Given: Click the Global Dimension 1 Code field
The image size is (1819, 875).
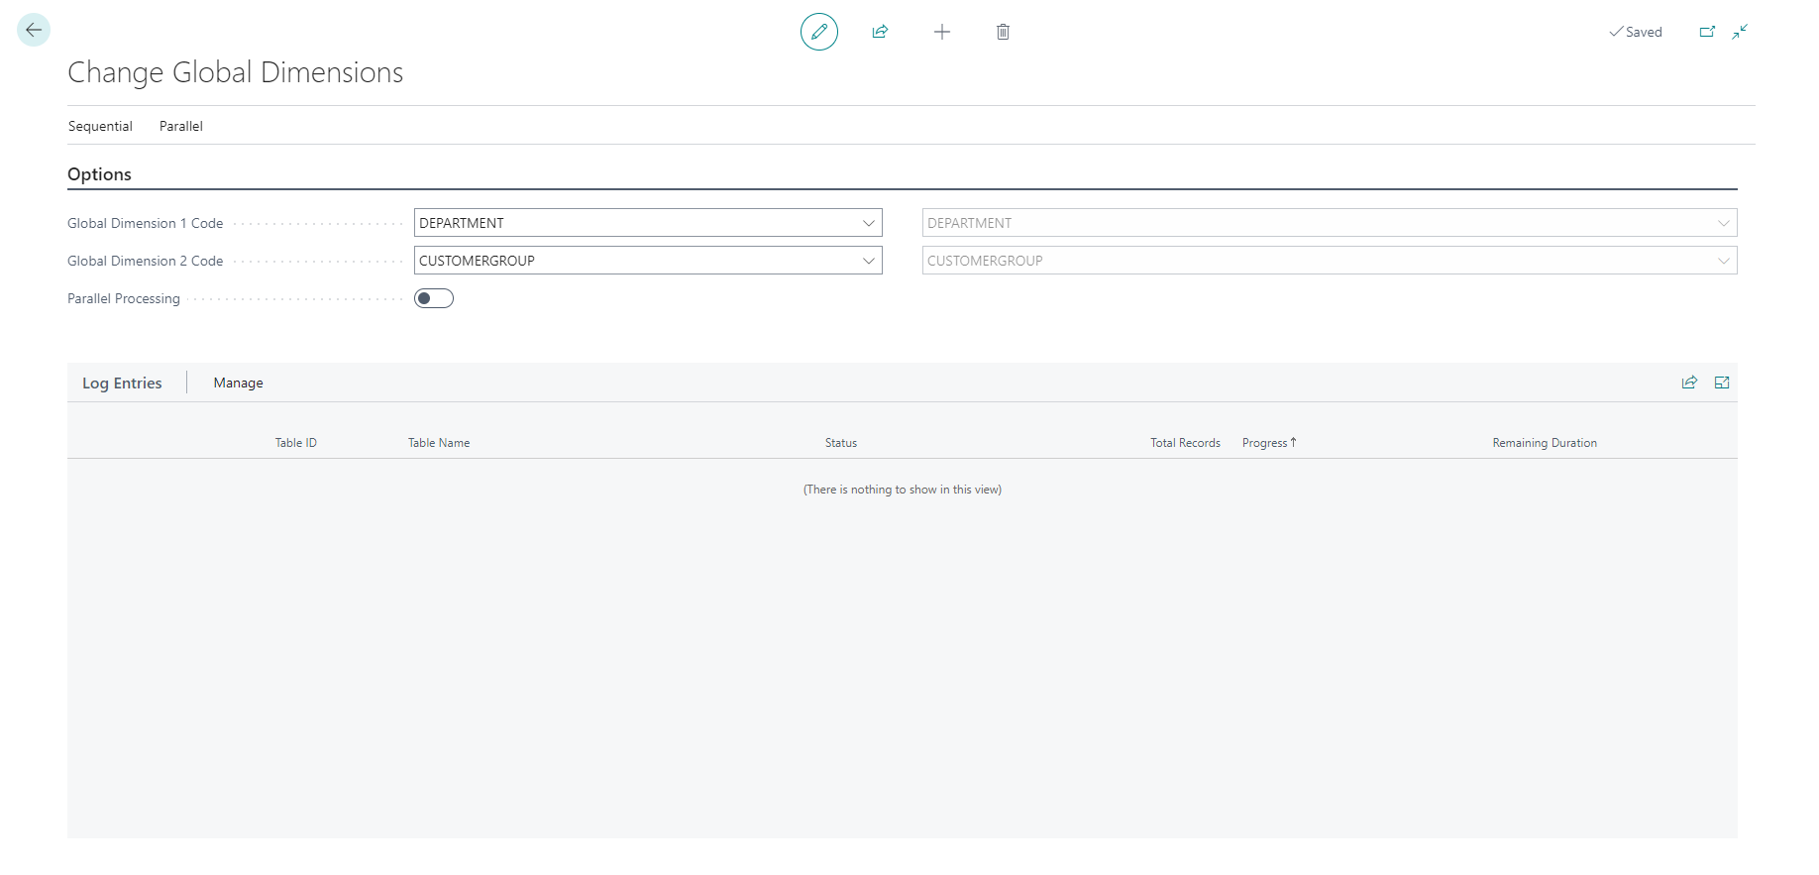Looking at the screenshot, I should [648, 223].
